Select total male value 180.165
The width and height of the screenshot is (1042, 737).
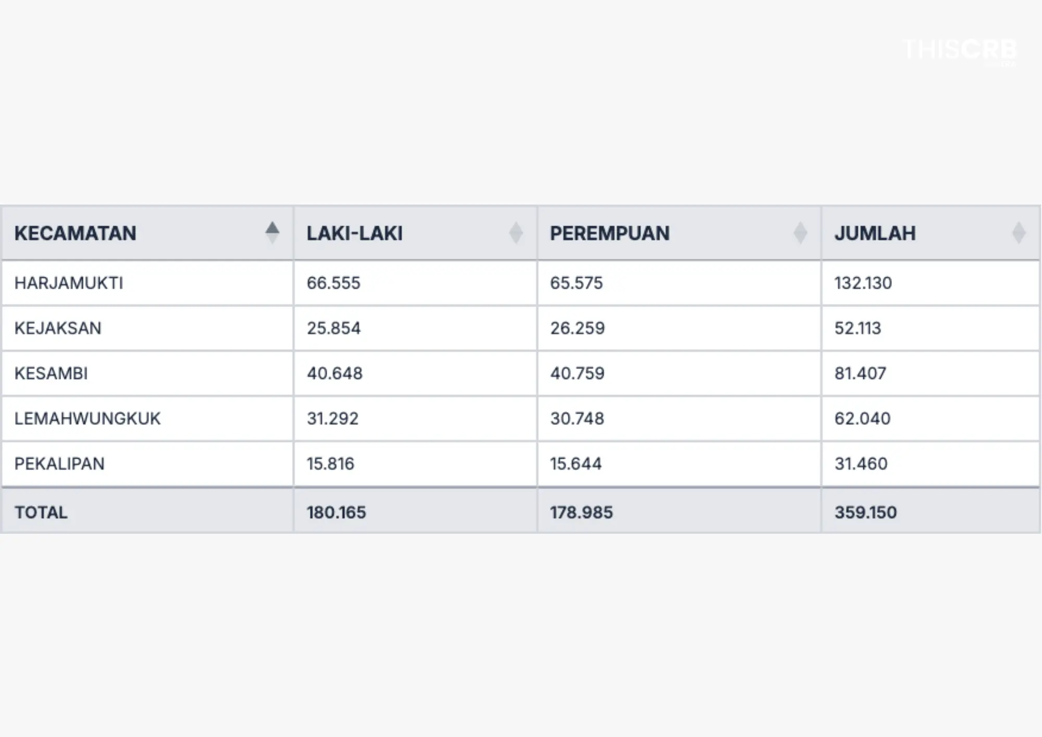[x=336, y=512]
